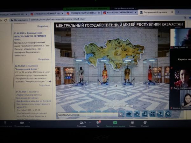The height and width of the screenshot is (143, 191).
Task: Open the Reactions menu
Action: coord(145,123)
